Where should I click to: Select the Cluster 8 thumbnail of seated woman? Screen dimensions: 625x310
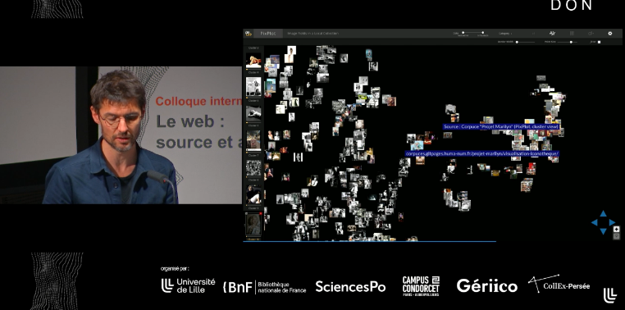point(253,194)
